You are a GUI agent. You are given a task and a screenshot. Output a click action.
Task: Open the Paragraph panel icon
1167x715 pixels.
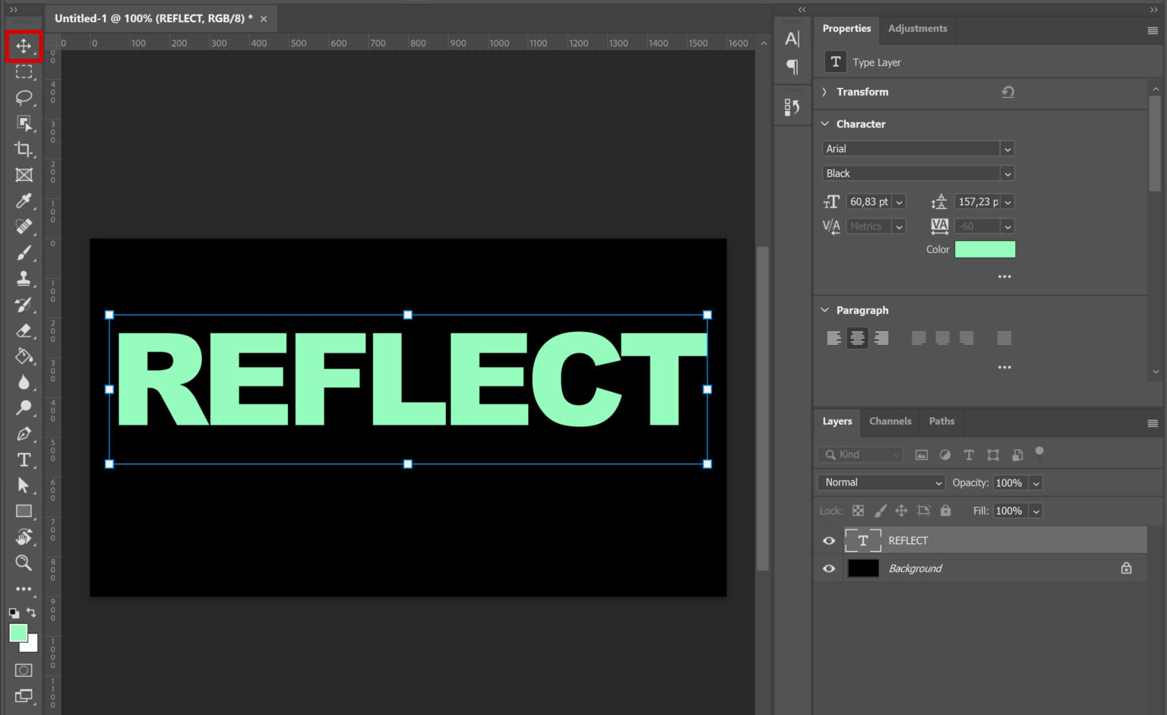pyautogui.click(x=792, y=68)
